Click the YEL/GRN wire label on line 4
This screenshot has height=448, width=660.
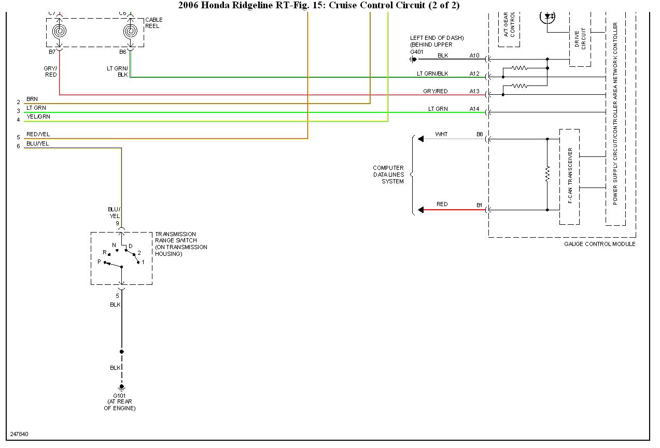38,117
